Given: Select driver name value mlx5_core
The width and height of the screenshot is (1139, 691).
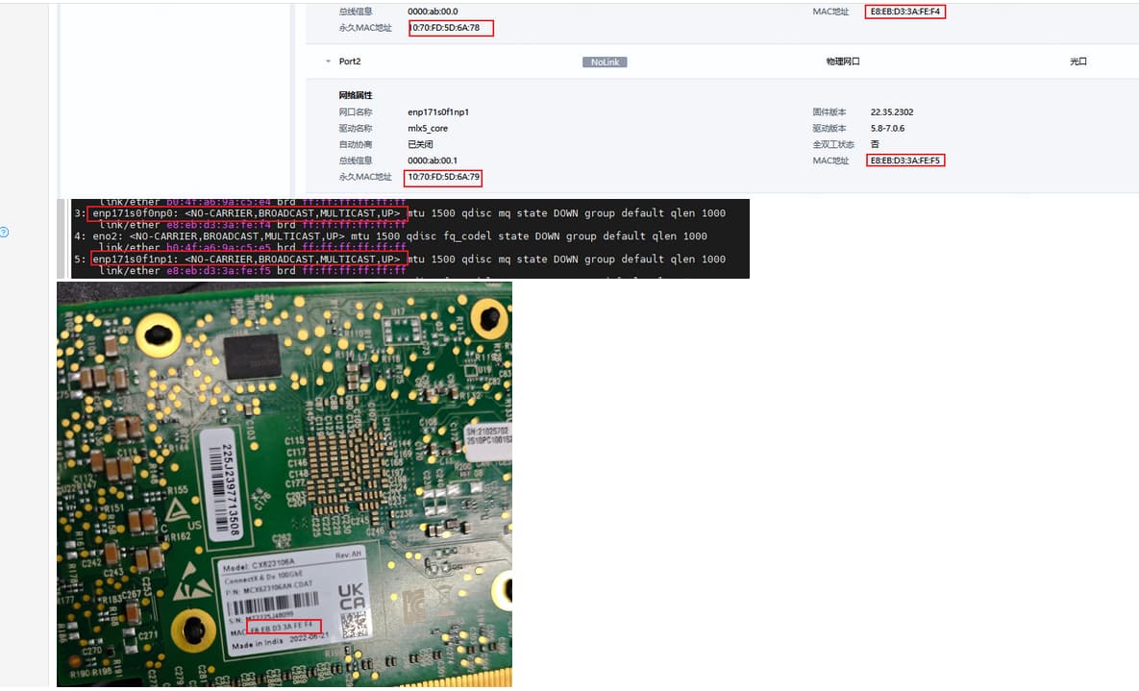Looking at the screenshot, I should pos(428,129).
